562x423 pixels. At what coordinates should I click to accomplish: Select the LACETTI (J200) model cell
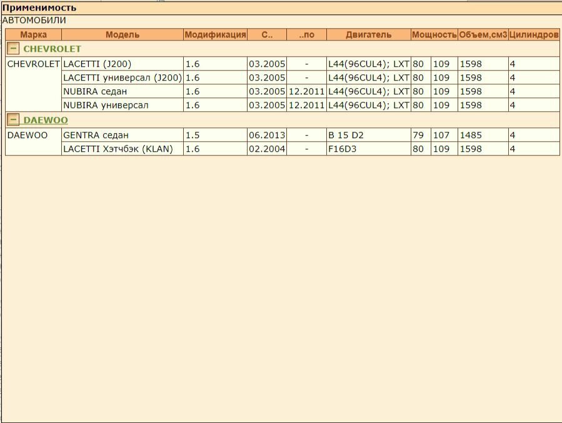click(x=123, y=64)
